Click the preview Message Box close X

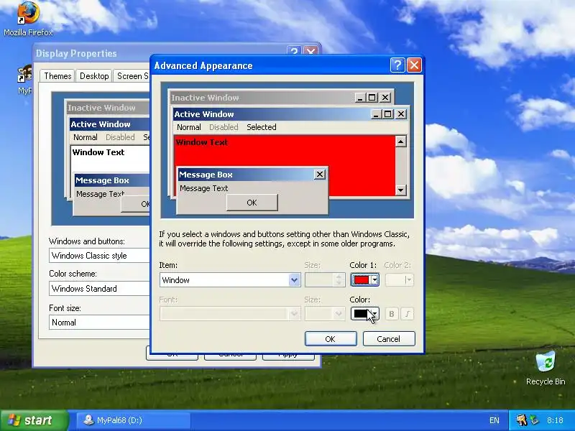click(x=320, y=175)
